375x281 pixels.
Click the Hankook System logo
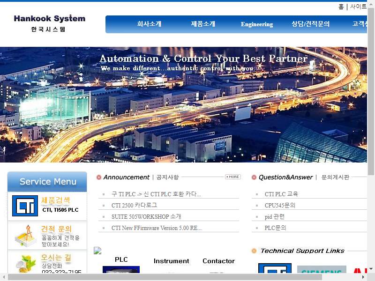pos(49,23)
